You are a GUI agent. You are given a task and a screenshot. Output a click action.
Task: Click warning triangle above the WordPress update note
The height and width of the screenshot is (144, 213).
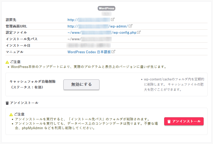[7, 62]
